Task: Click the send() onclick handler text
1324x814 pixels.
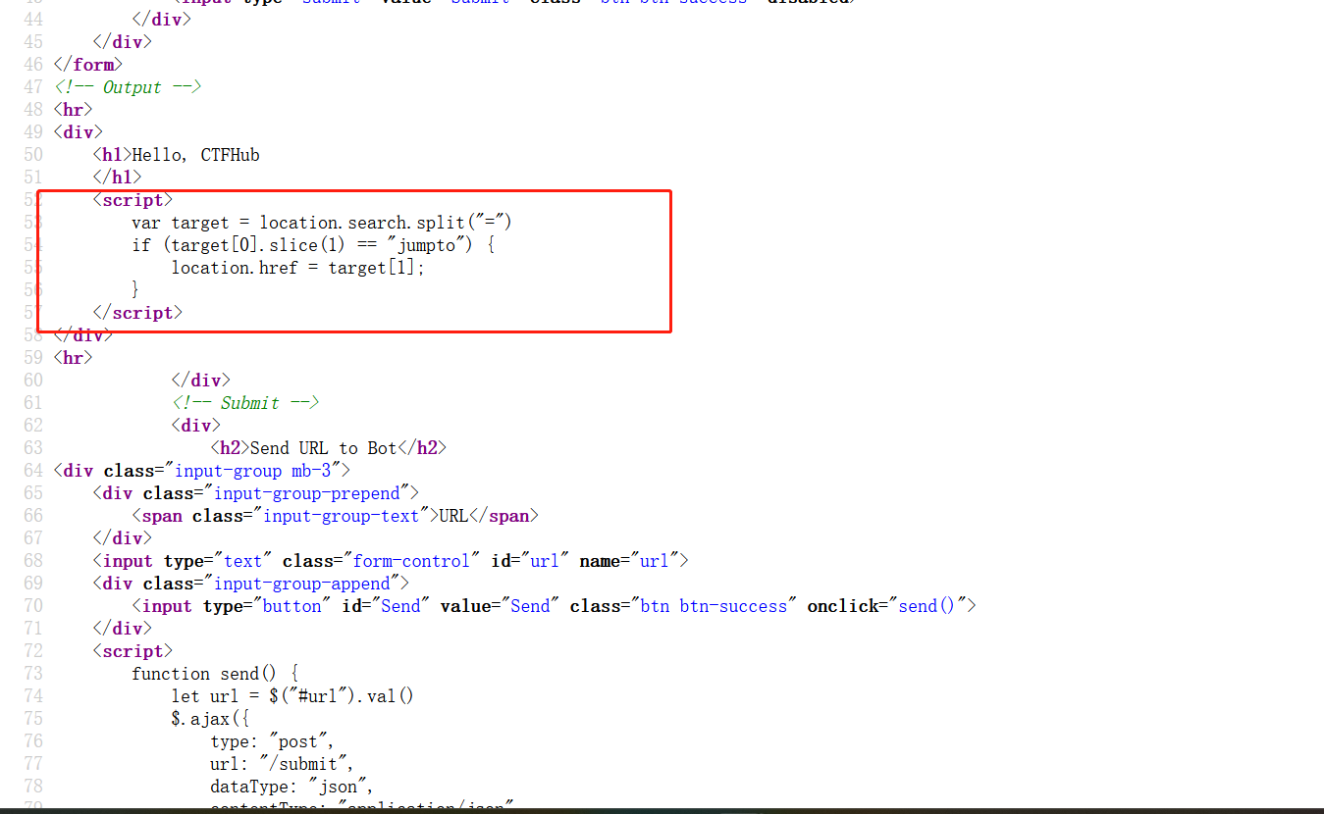Action: [x=926, y=605]
